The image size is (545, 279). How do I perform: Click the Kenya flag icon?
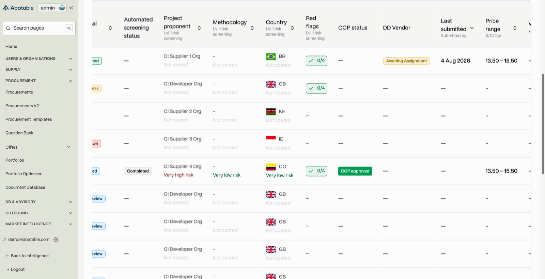(x=271, y=112)
